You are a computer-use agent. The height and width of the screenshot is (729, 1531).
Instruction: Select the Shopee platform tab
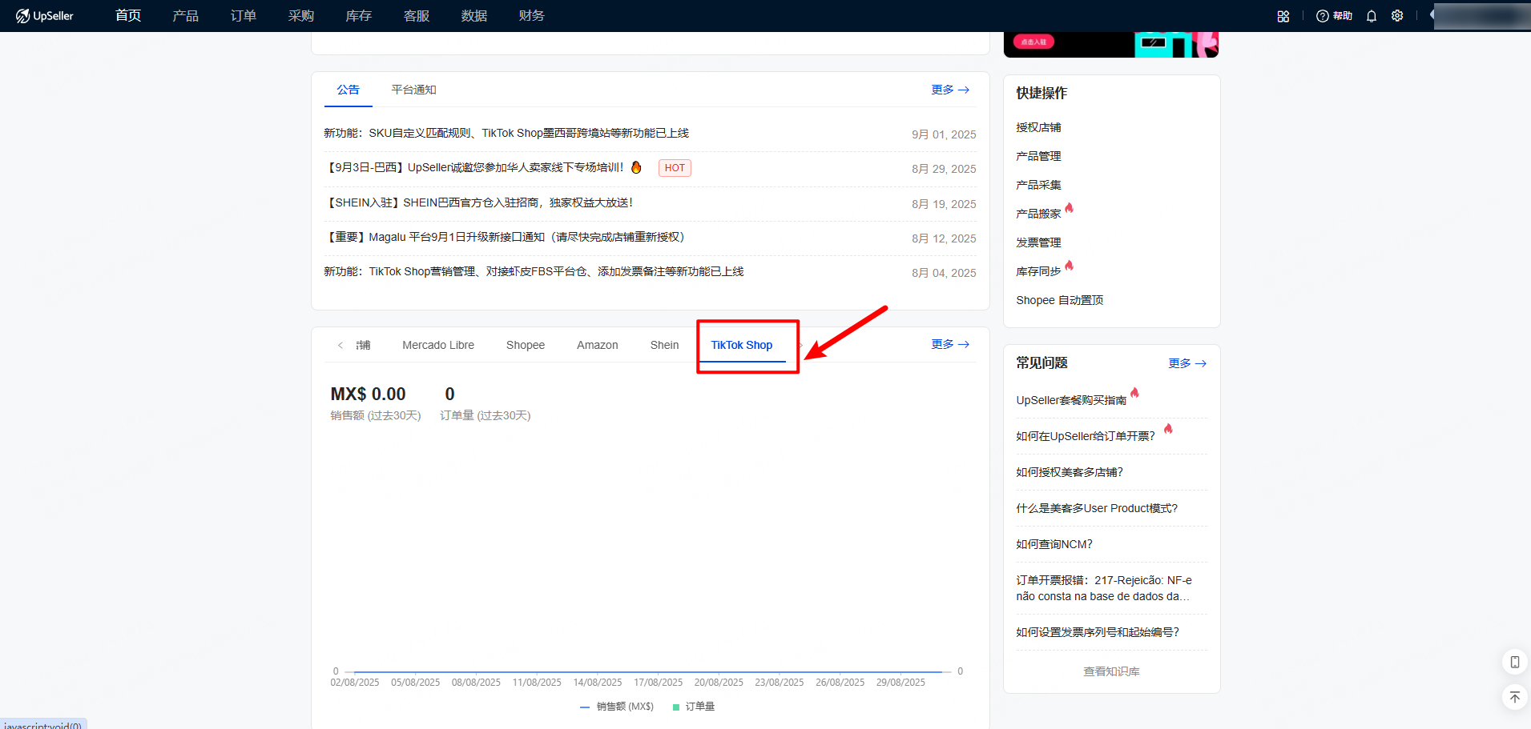[x=526, y=345]
